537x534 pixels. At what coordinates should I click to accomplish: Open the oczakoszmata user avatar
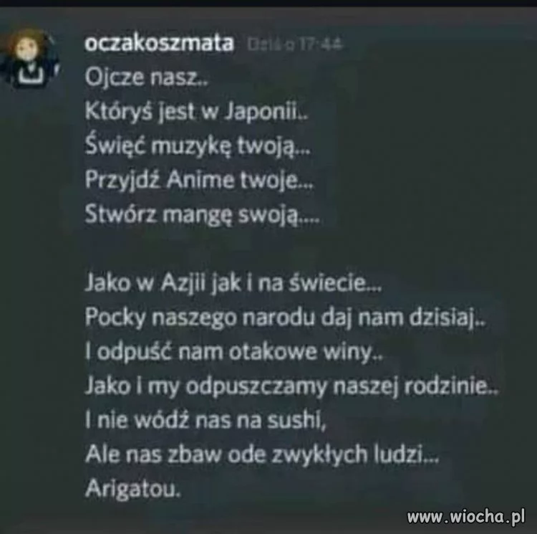coord(30,59)
